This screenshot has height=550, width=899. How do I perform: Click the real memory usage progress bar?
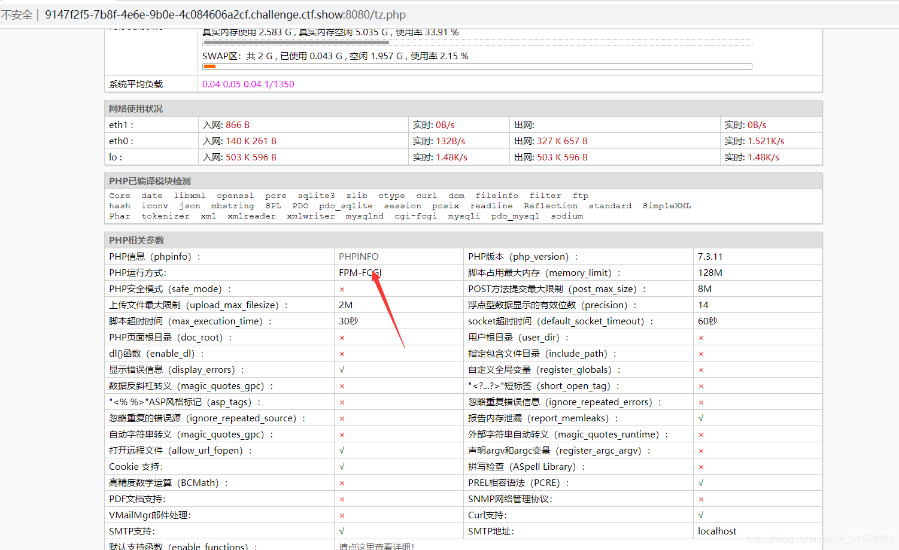tap(478, 42)
